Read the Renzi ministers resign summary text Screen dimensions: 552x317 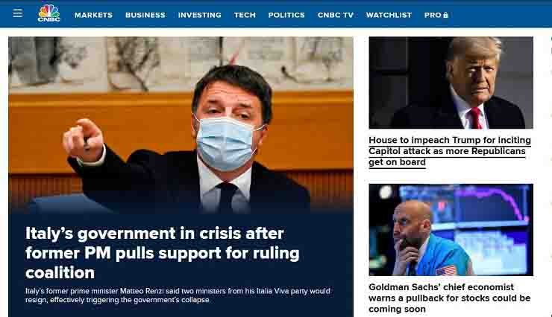178,295
